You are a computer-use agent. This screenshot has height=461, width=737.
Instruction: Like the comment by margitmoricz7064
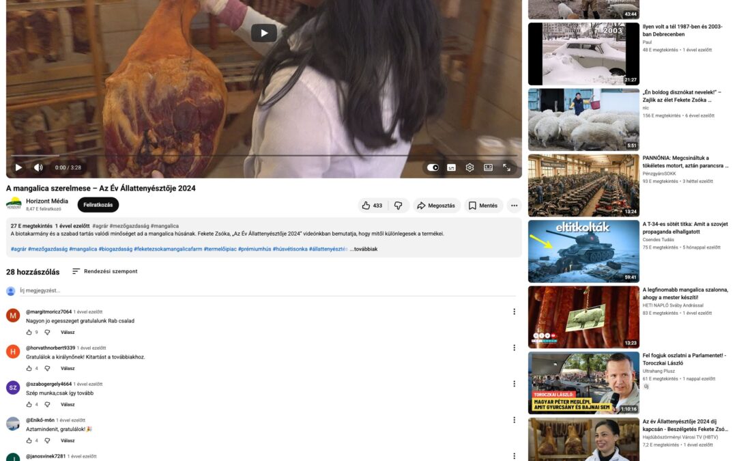tap(29, 332)
